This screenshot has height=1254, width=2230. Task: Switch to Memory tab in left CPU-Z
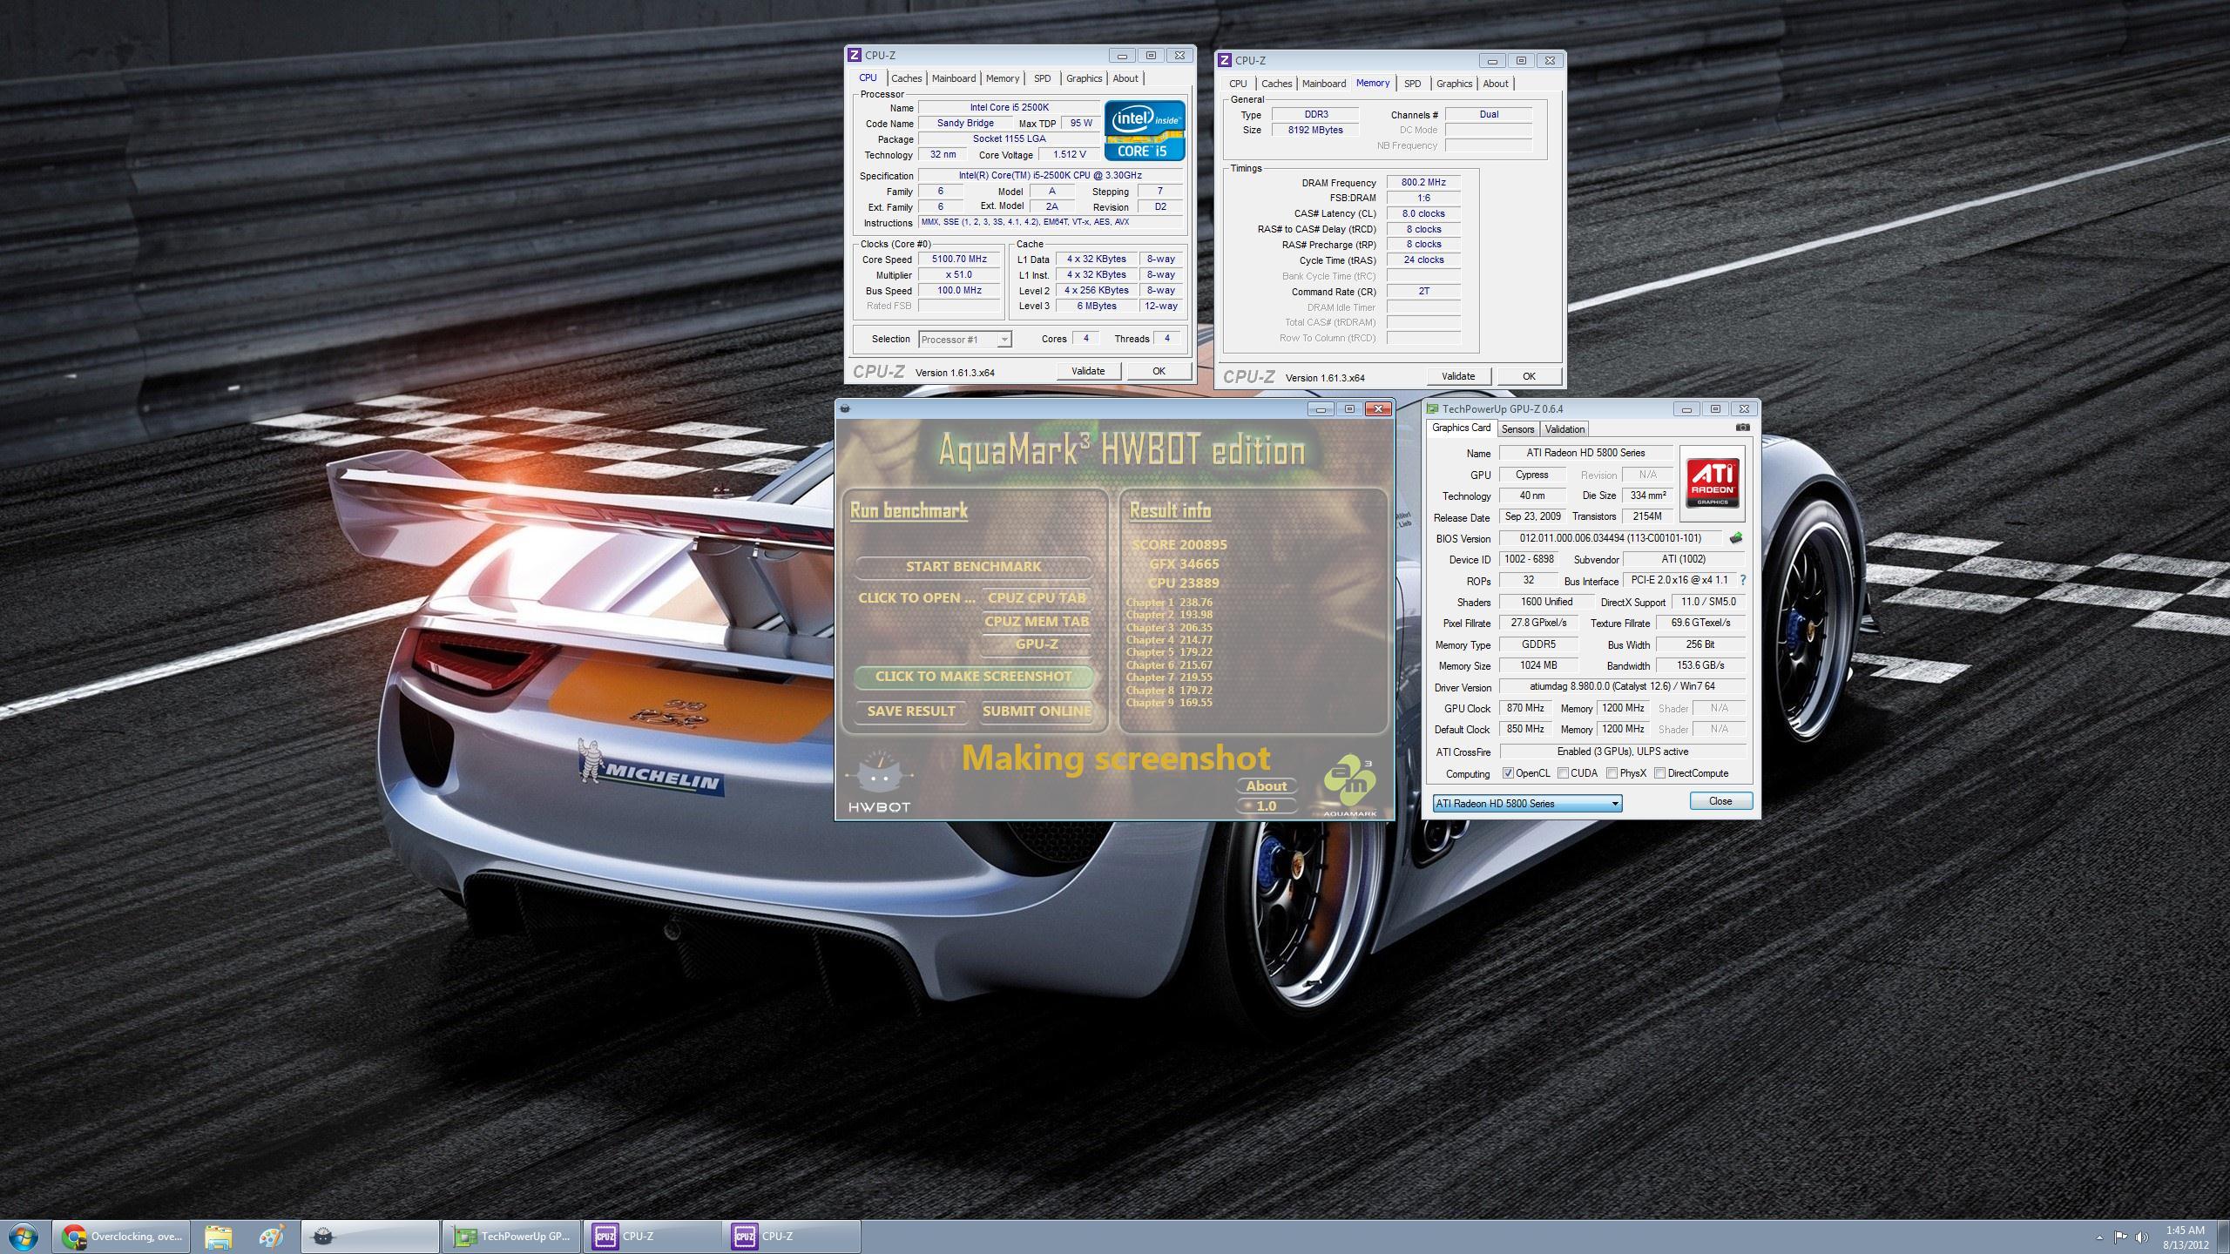(1003, 78)
